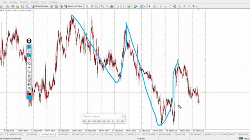Viewport: 250px width, 140px height.
Task: Switch to the GBPUSD,M15 chart tab
Action: tap(16, 135)
